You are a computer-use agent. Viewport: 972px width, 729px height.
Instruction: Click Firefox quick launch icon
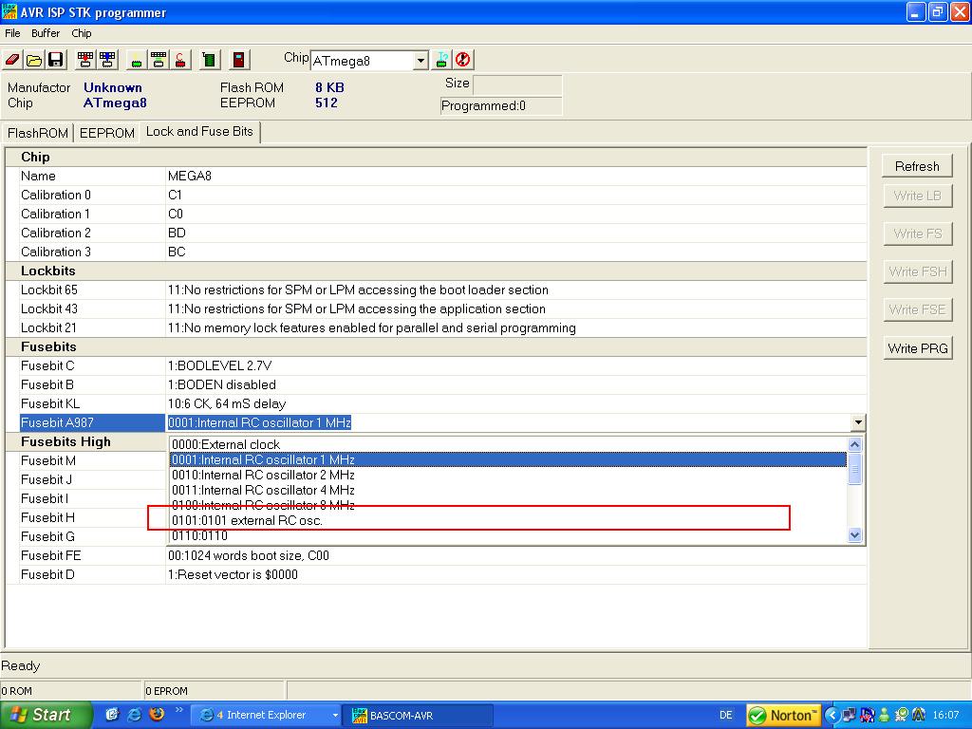tap(157, 714)
